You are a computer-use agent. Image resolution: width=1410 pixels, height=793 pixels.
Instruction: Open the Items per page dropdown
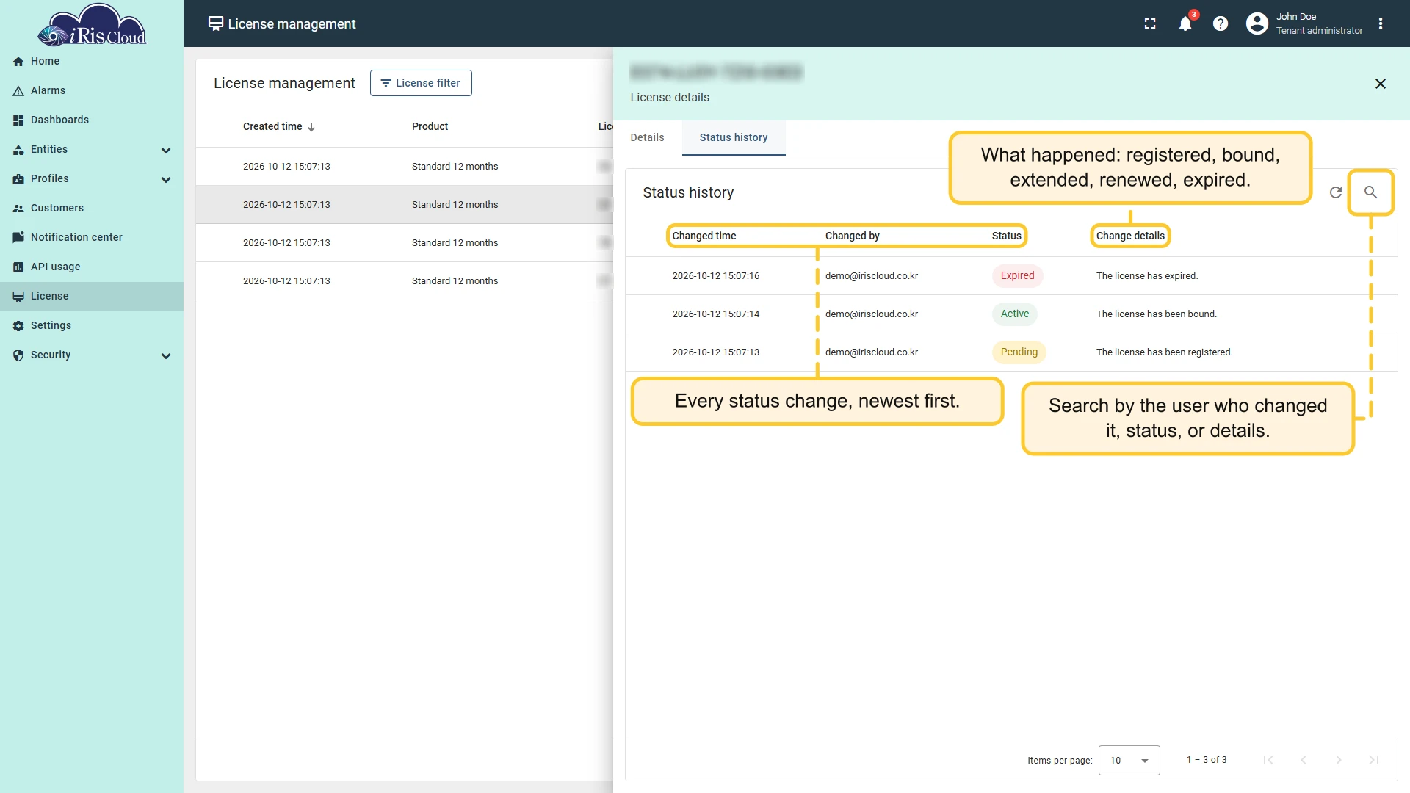(x=1129, y=760)
